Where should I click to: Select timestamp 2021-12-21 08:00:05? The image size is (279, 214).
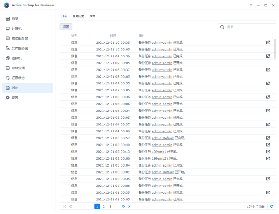point(113,76)
